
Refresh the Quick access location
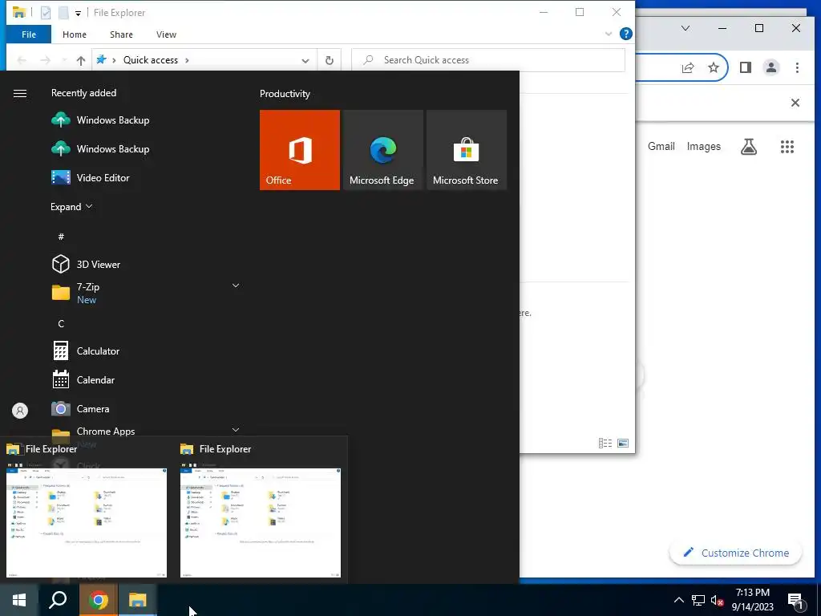point(330,60)
